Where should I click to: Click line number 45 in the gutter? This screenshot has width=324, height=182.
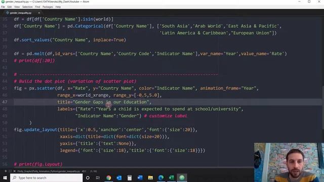point(5,88)
